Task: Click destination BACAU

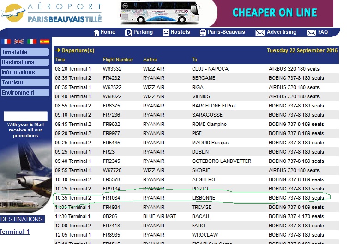Action: coord(200,217)
